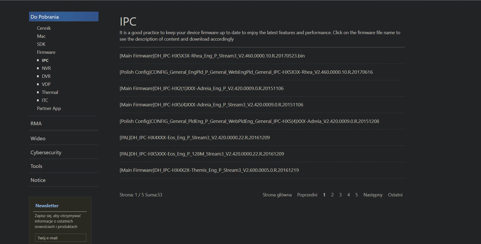The height and width of the screenshot is (244, 481).
Task: Open Thermal firmware category
Action: click(x=50, y=92)
